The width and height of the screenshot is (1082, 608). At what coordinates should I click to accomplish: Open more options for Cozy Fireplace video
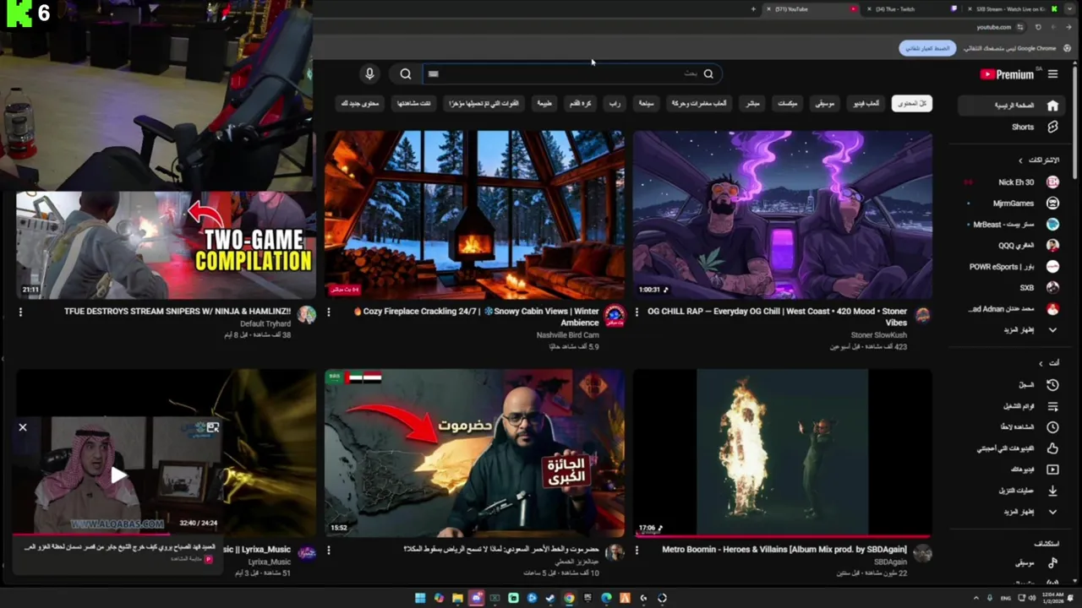pos(329,312)
